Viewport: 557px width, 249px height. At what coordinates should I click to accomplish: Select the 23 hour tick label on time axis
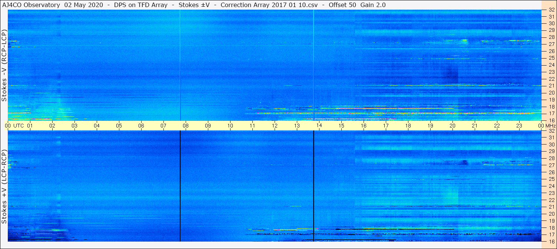[x=519, y=126]
